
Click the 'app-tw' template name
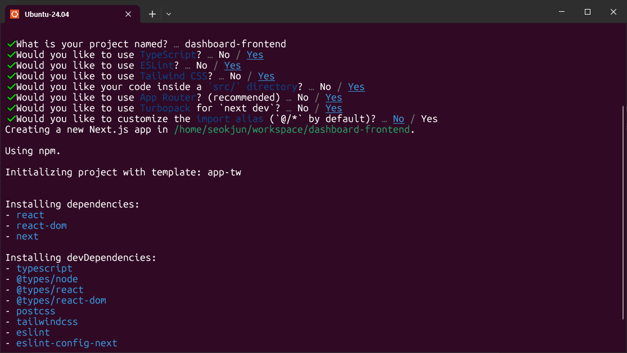[224, 173]
